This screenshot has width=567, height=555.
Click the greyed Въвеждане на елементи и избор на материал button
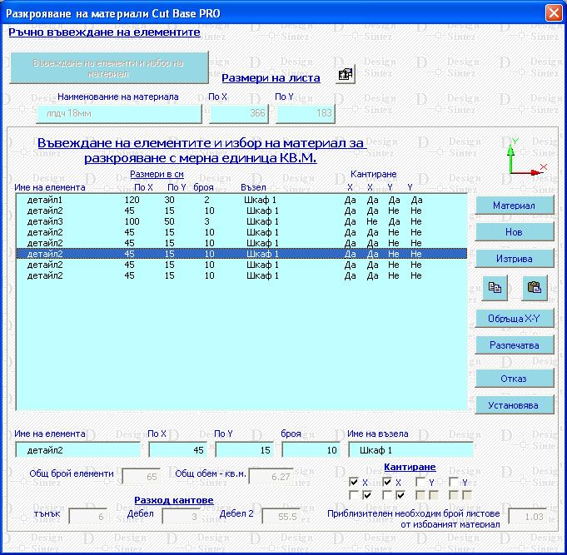pyautogui.click(x=109, y=68)
